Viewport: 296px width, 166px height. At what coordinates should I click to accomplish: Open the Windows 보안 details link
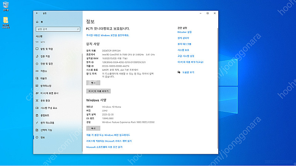[x=108, y=35]
